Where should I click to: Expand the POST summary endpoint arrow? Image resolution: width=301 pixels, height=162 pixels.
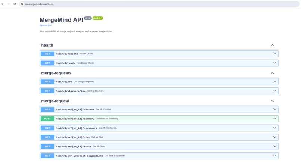click(x=275, y=119)
